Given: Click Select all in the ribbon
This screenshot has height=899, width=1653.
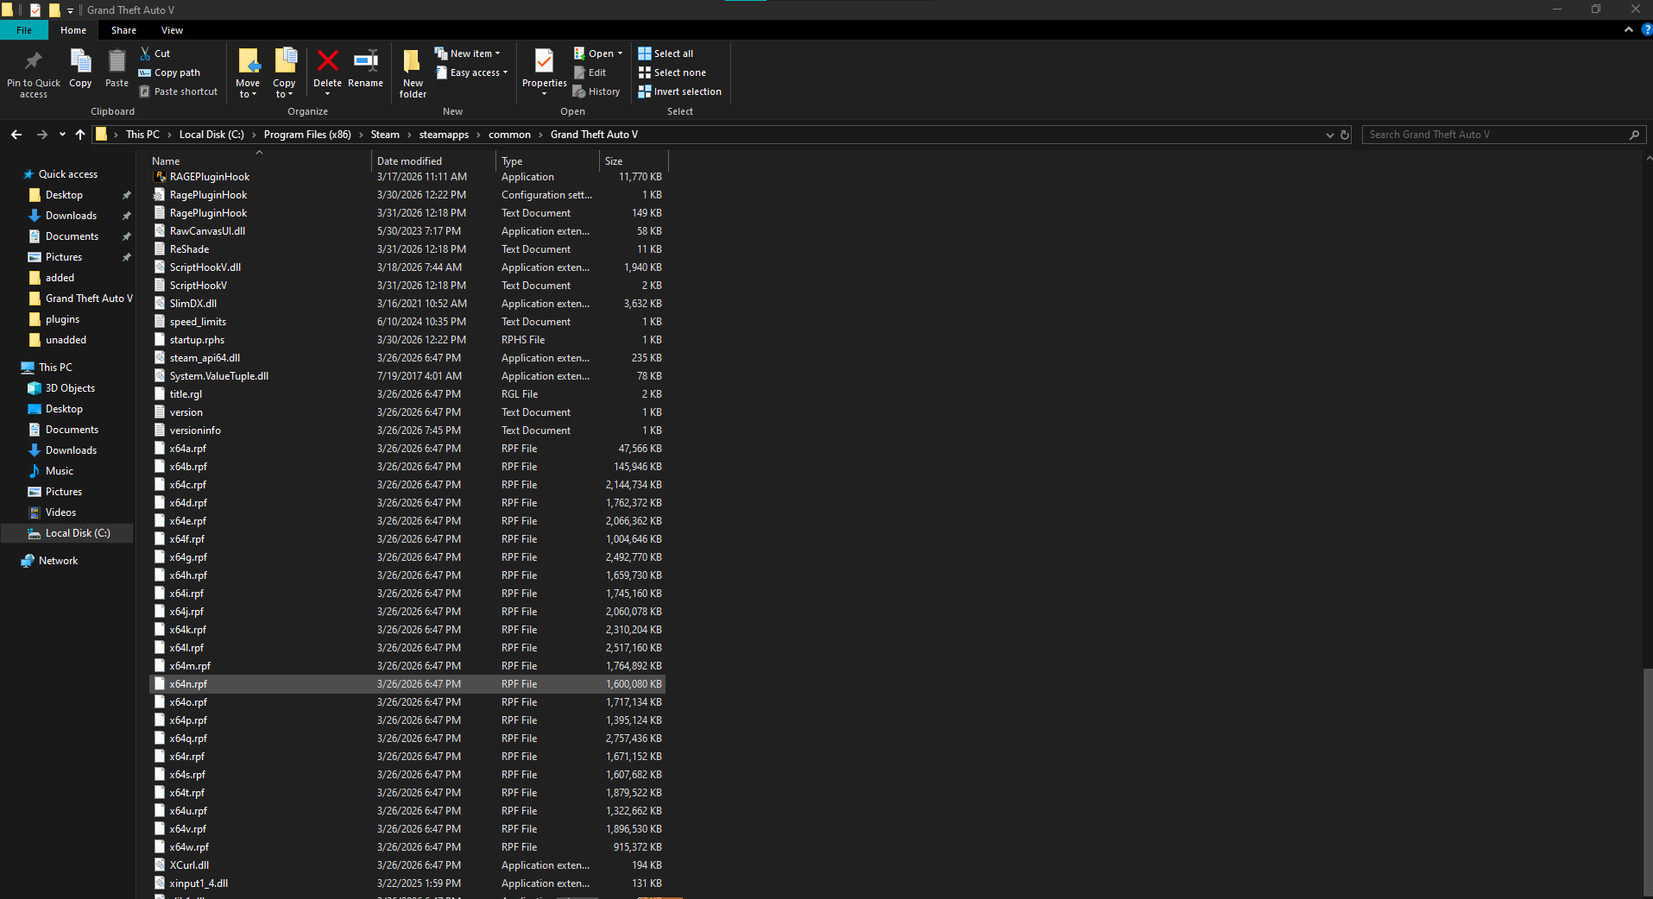Looking at the screenshot, I should (666, 53).
